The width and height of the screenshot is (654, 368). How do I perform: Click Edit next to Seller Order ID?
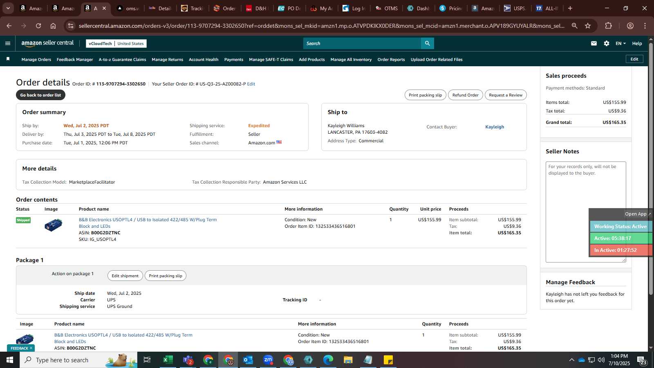click(x=251, y=84)
